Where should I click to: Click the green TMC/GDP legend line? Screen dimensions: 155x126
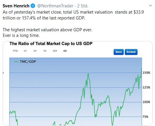(16, 62)
